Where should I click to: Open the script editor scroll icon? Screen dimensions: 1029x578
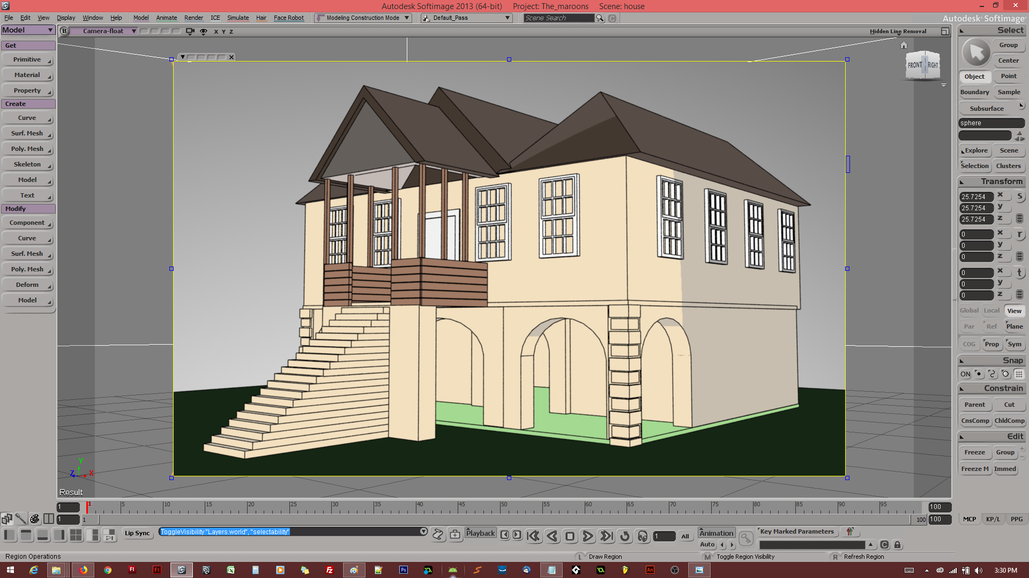[x=438, y=534]
